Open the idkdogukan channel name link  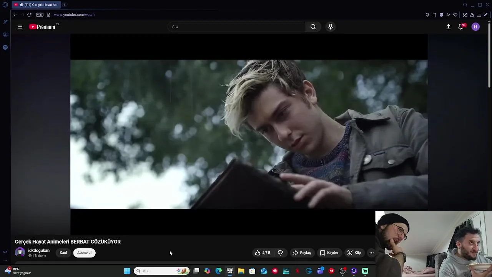[x=39, y=250]
